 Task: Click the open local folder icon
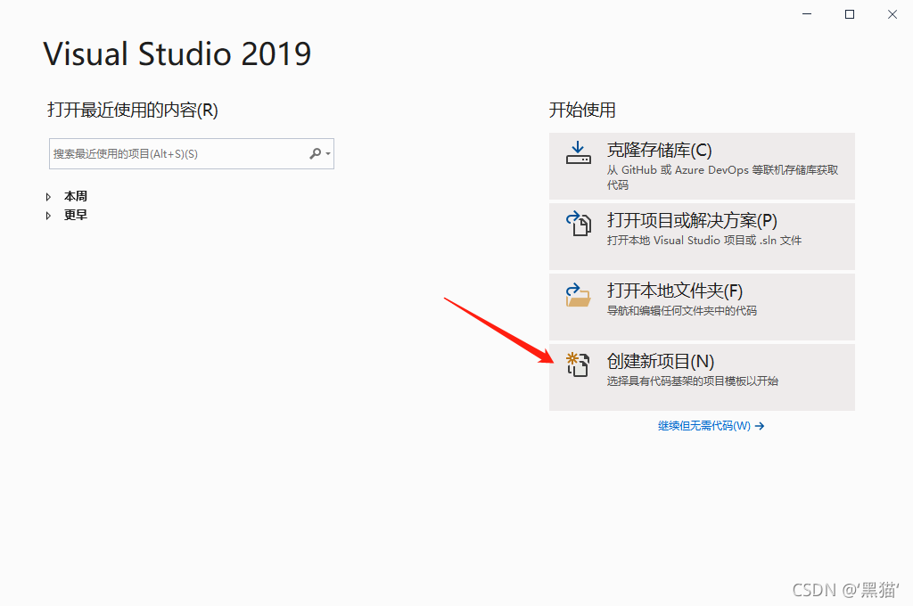(578, 295)
